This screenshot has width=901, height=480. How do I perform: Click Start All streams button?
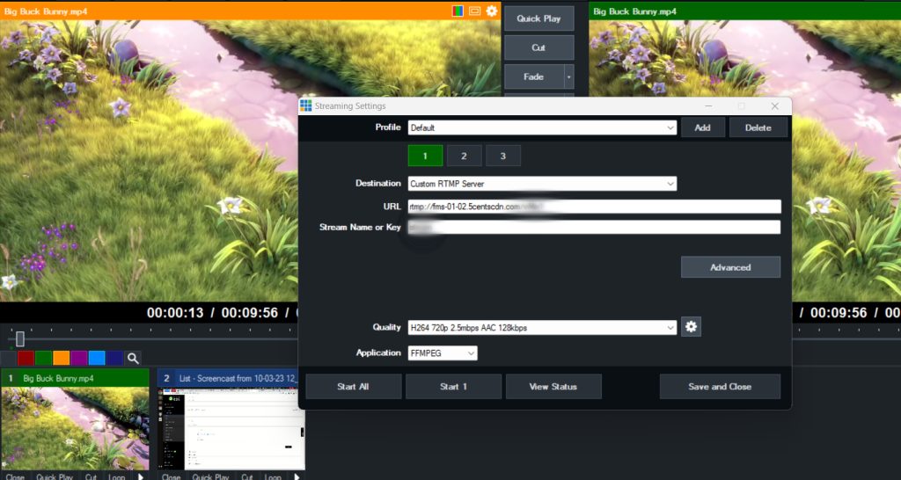pos(353,387)
